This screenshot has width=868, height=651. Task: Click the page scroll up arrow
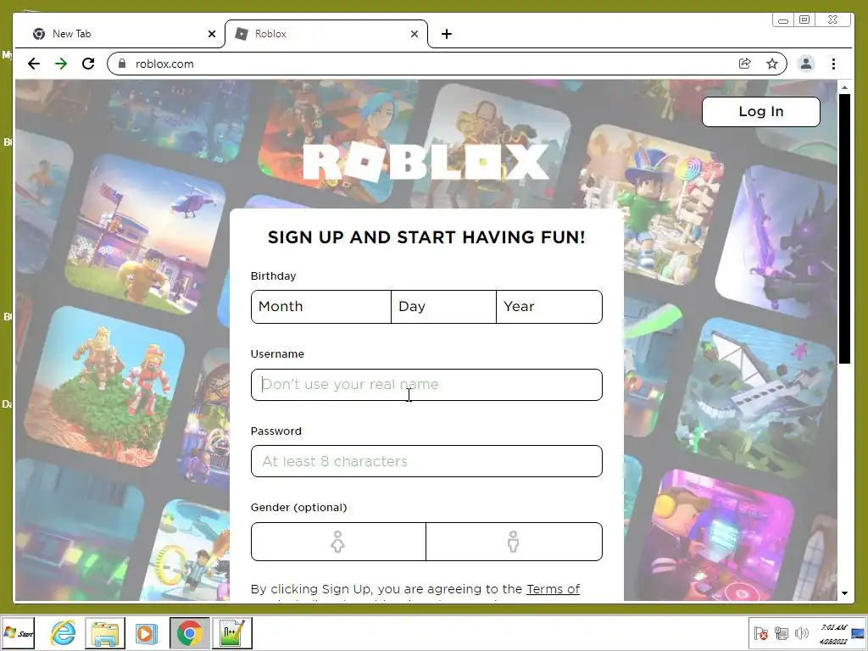click(x=844, y=87)
